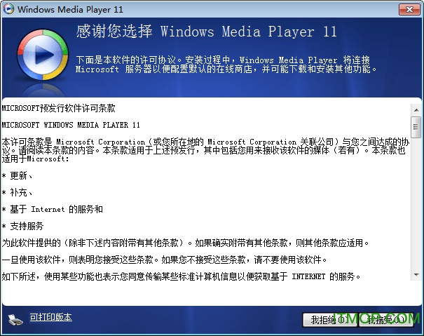This screenshot has width=424, height=336.
Task: Click the license scrollbar down arrow
Action: (416, 275)
